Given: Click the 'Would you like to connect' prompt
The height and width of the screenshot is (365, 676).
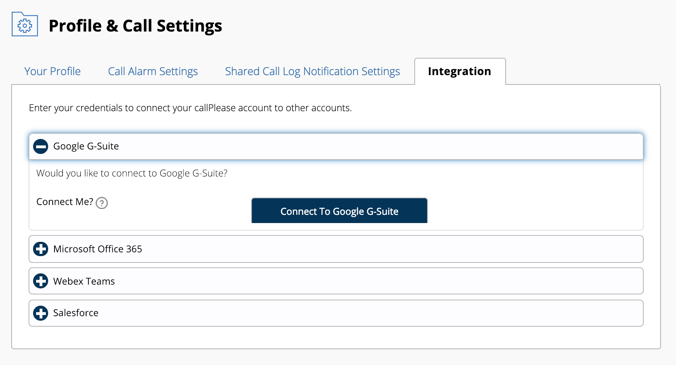Looking at the screenshot, I should (132, 173).
